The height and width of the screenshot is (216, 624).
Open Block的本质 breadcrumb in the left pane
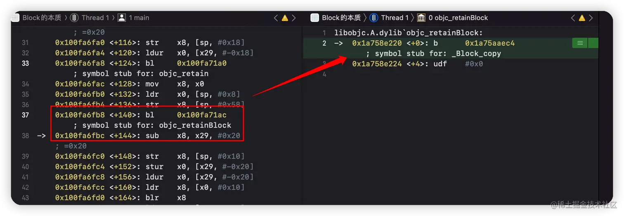pos(42,18)
